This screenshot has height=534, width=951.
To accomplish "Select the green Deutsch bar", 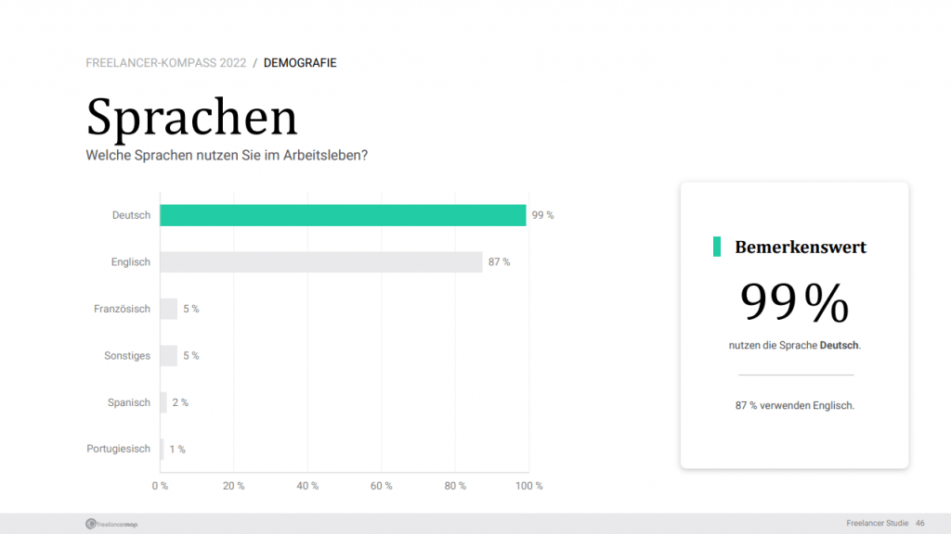I will pos(343,215).
